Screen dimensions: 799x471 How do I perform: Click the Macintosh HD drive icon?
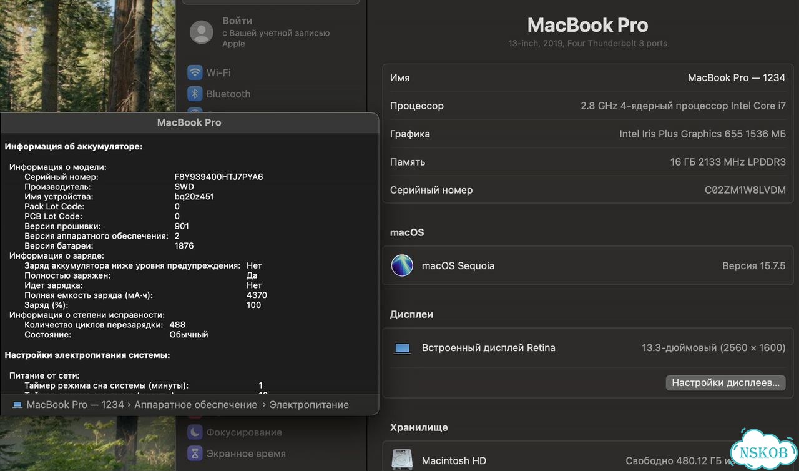pyautogui.click(x=402, y=460)
